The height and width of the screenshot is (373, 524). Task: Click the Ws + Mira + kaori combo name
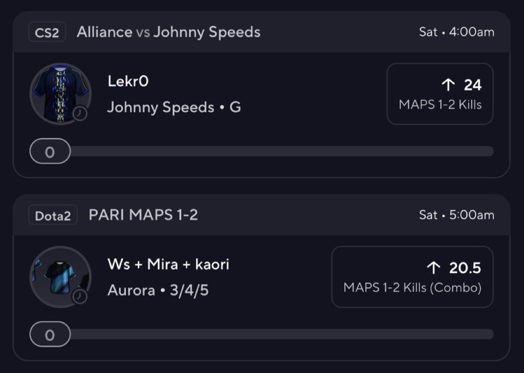pos(168,265)
